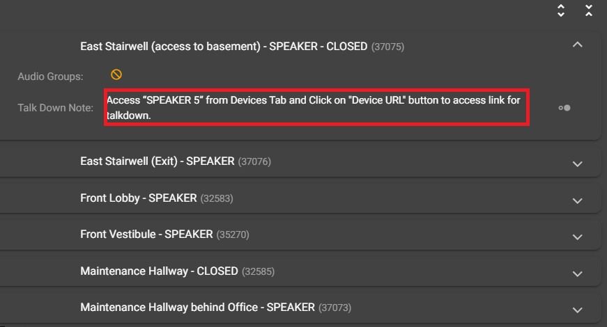Click the Talk Down Note label
The height and width of the screenshot is (327, 607).
(x=55, y=108)
